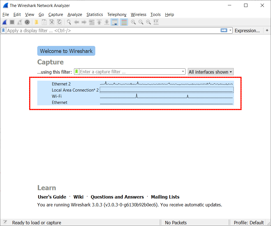Click the Welcome to Wireshark banner
This screenshot has height=226, width=271.
[66, 51]
